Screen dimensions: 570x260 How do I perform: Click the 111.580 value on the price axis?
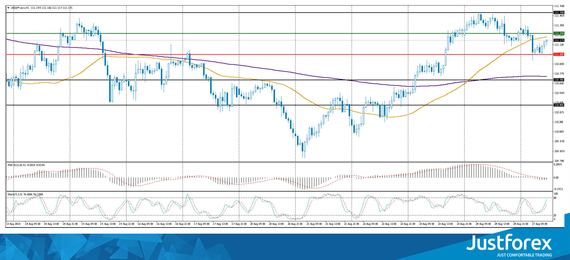point(559,6)
